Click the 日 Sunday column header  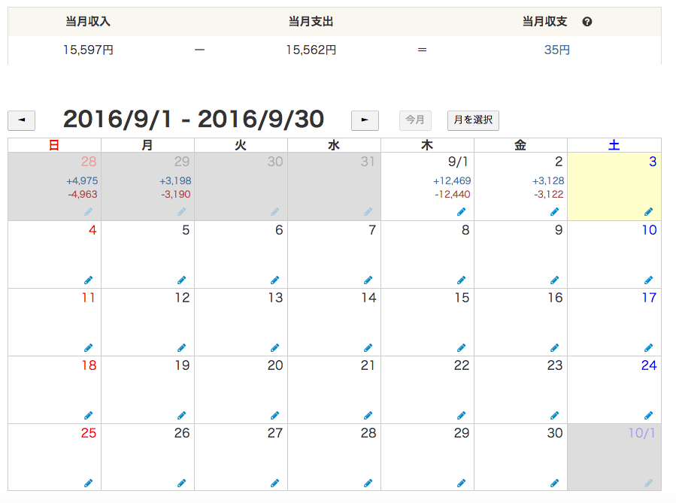(54, 145)
